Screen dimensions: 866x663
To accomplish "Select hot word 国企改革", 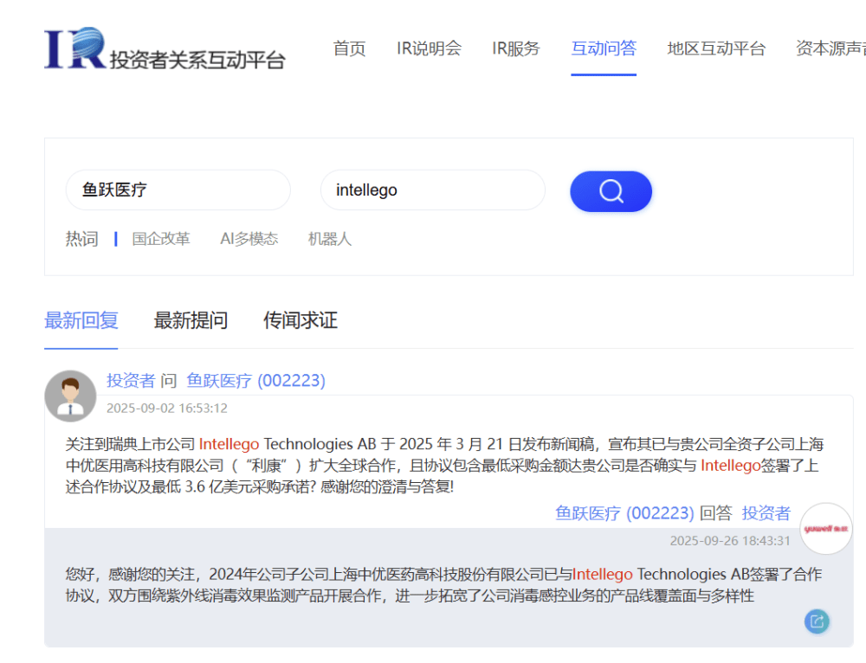I will pos(161,239).
